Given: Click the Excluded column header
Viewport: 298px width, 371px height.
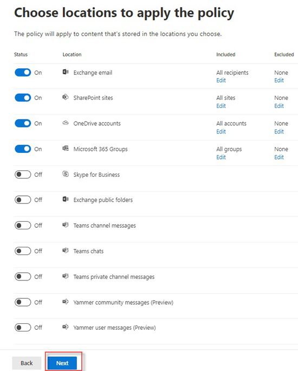Looking at the screenshot, I should pyautogui.click(x=284, y=54).
